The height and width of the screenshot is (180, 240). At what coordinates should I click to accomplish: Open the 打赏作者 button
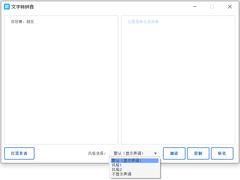pyautogui.click(x=19, y=153)
